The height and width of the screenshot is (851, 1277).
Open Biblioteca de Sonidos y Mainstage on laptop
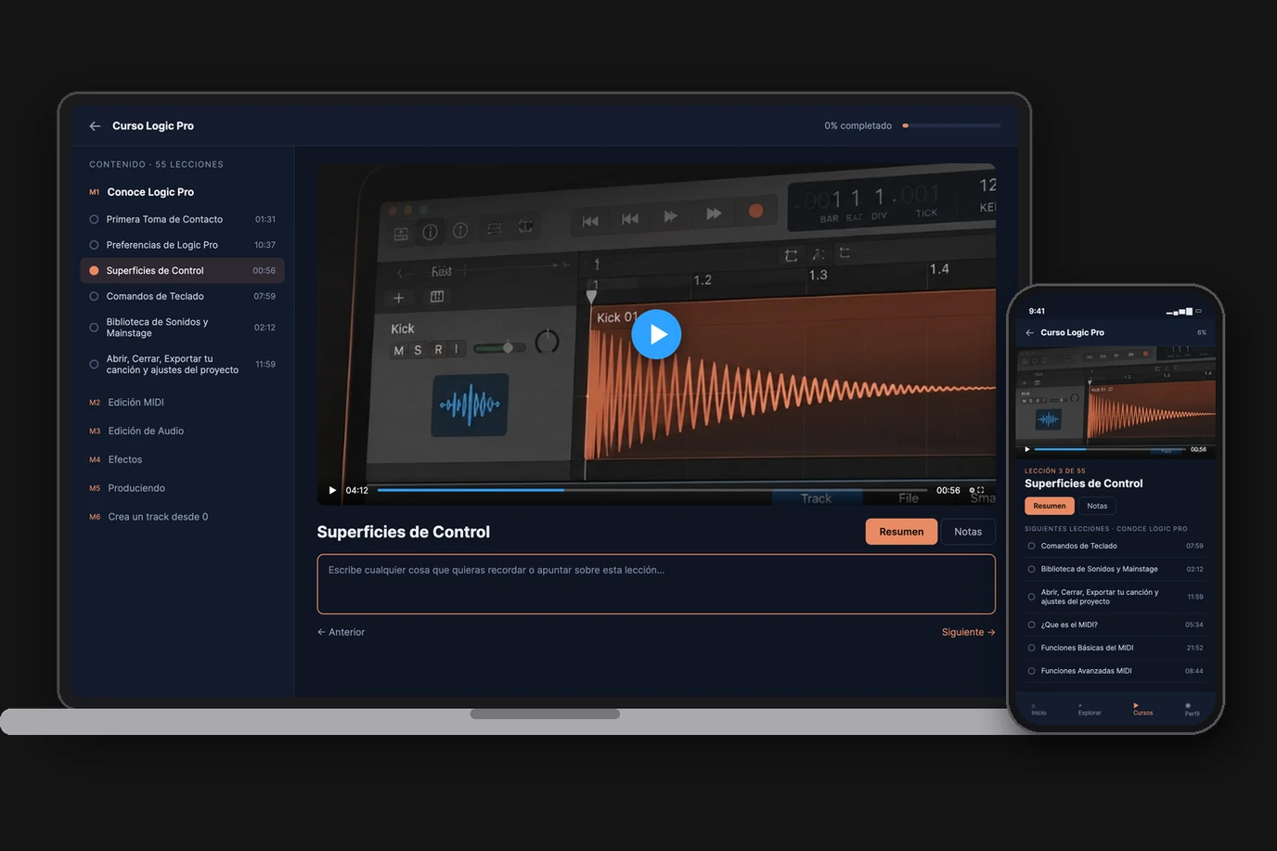pos(183,328)
